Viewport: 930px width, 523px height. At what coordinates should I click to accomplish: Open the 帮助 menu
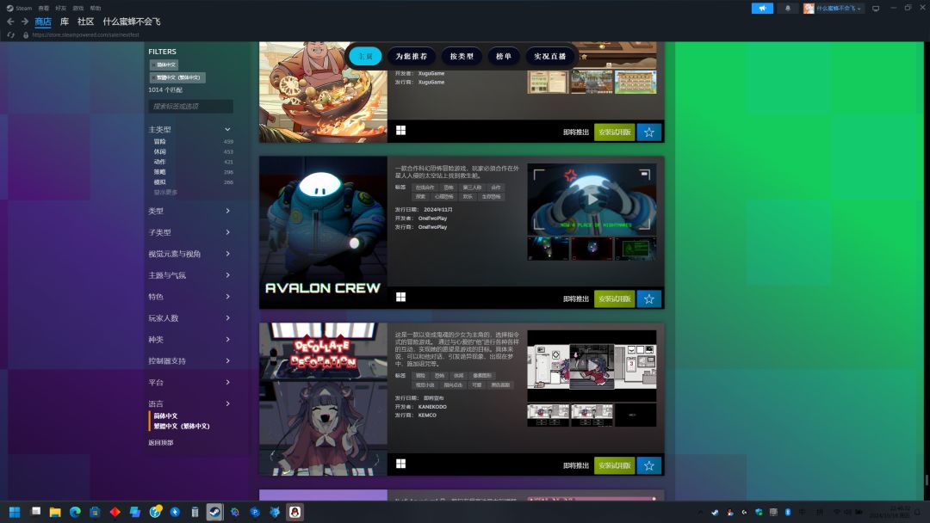[95, 9]
